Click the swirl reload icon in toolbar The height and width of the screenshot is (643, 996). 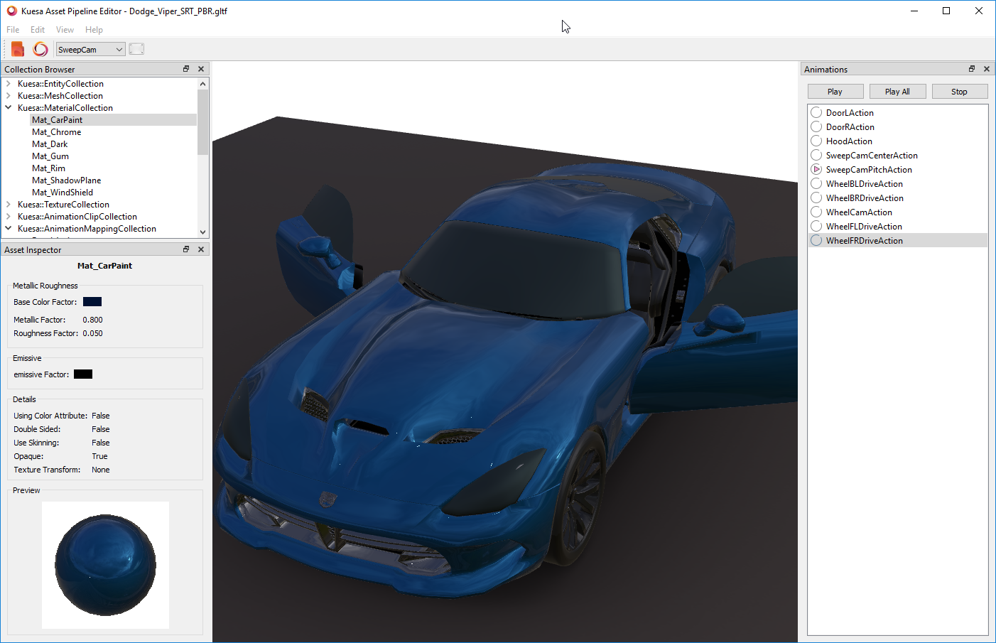40,49
